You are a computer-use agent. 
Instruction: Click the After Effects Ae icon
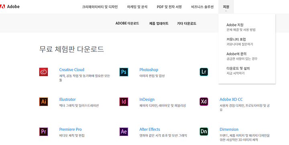pyautogui.click(x=124, y=132)
